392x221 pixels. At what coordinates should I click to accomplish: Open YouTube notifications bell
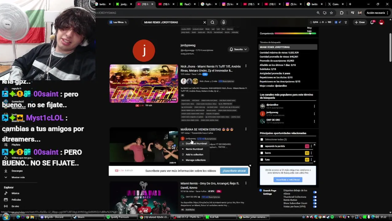(372, 22)
